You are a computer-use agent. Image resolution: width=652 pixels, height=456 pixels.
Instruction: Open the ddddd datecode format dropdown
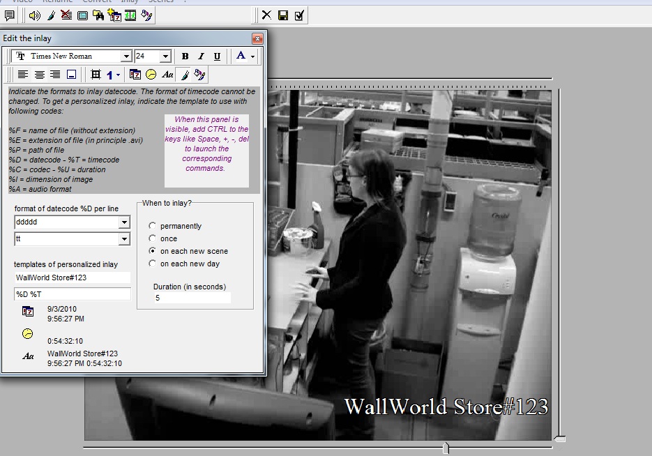pyautogui.click(x=124, y=222)
